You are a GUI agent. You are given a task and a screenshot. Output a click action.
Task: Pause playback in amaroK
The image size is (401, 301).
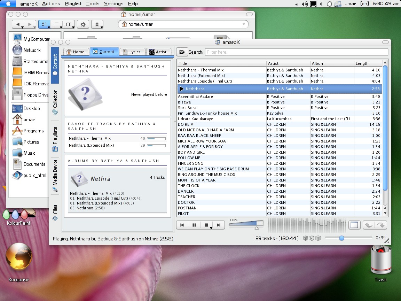tap(194, 225)
